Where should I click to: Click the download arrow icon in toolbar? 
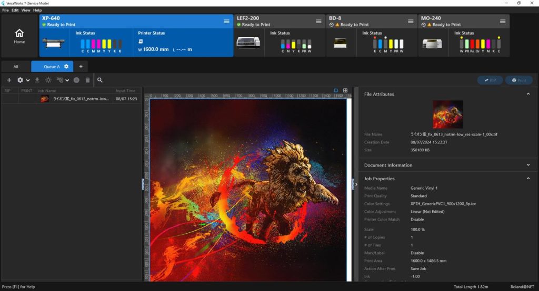pos(37,80)
